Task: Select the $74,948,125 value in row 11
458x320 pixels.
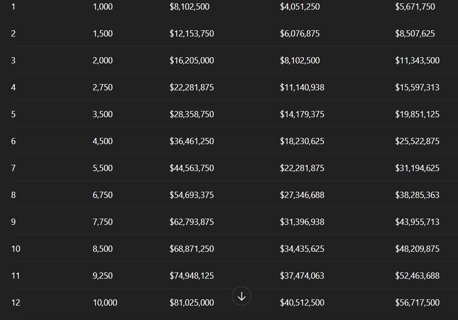Action: (192, 276)
